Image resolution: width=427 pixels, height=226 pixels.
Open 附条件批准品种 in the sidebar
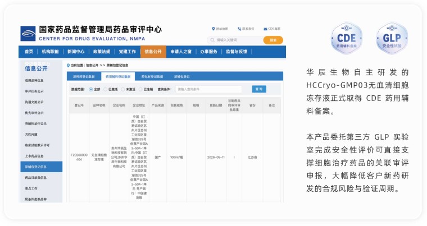[x=35, y=199]
